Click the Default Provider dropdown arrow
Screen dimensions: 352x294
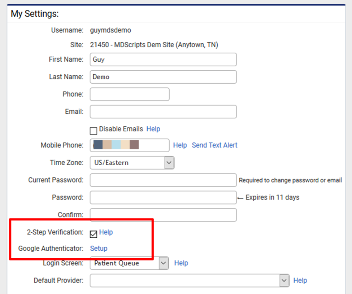tap(284, 280)
